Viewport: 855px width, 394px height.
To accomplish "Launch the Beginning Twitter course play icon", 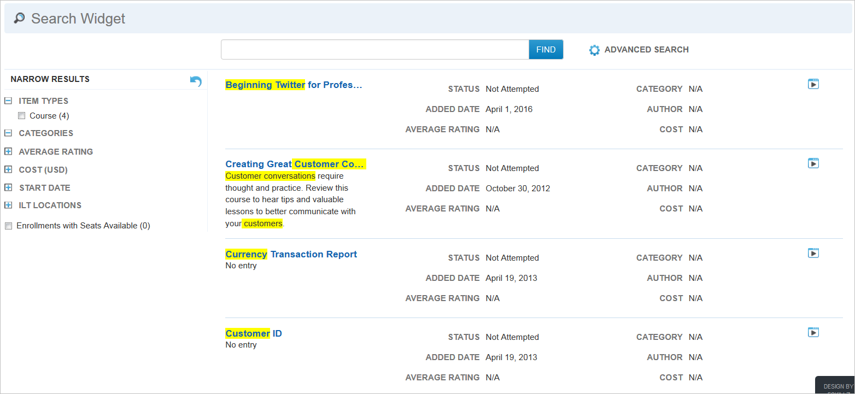I will 813,84.
